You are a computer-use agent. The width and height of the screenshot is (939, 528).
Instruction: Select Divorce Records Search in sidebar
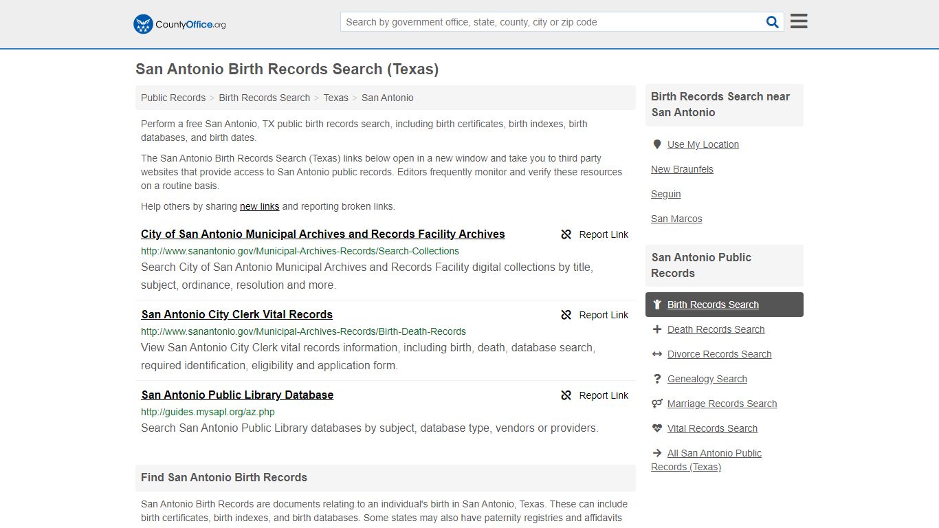(x=719, y=354)
